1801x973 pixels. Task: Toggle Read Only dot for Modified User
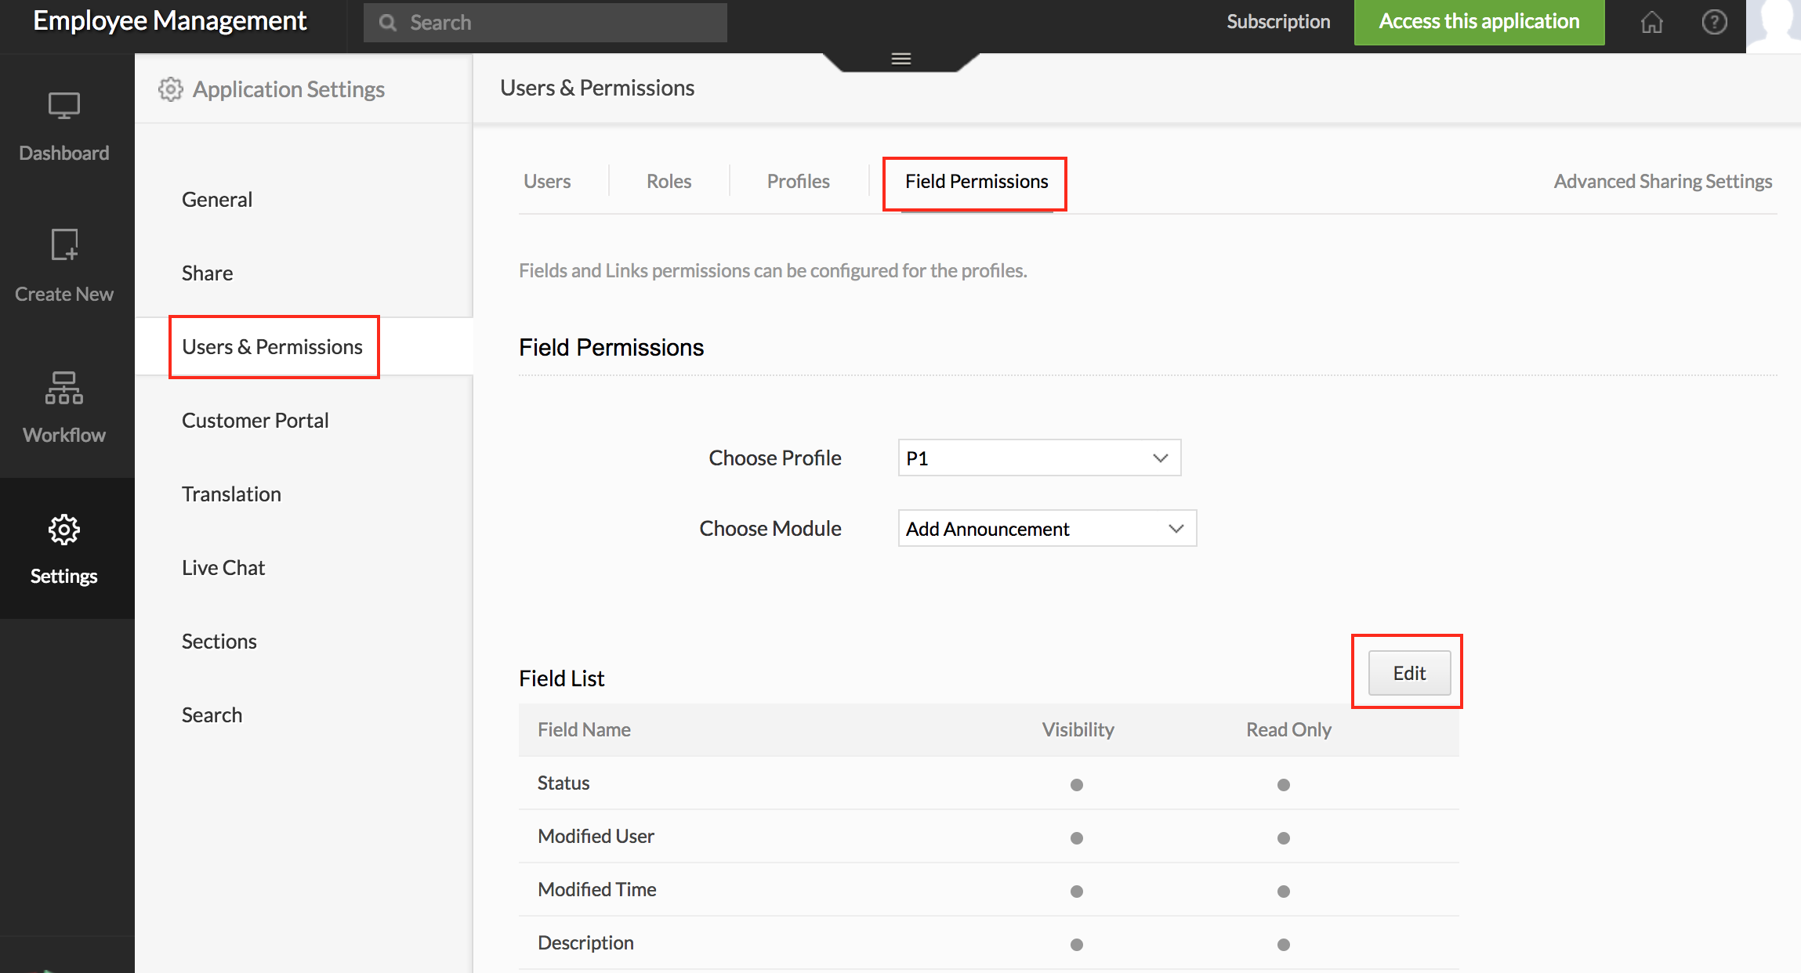[x=1283, y=837]
